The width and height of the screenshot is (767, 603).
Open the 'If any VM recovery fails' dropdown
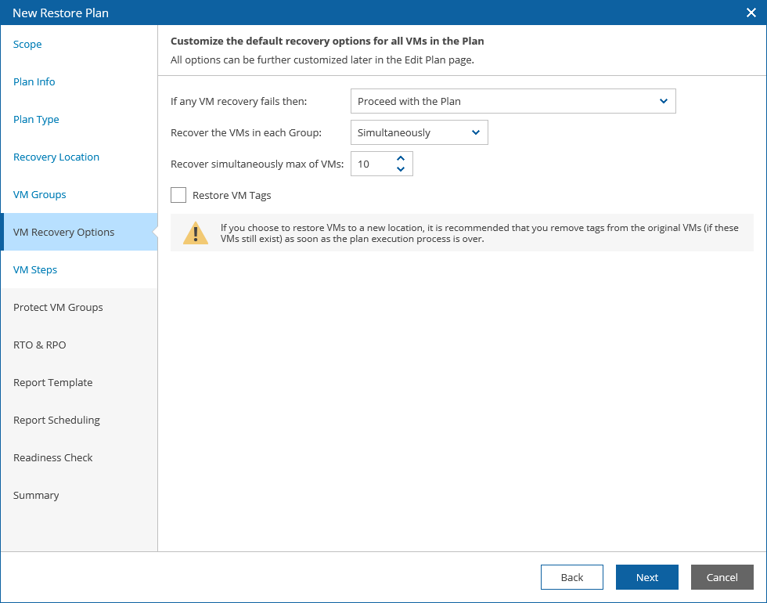click(x=513, y=101)
